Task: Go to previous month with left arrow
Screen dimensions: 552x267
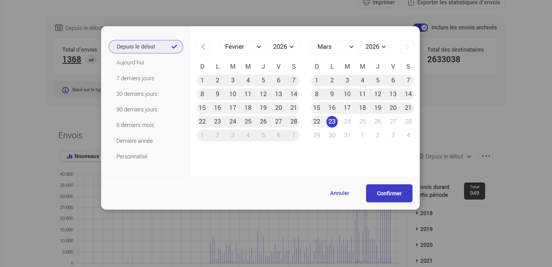Action: coord(203,47)
